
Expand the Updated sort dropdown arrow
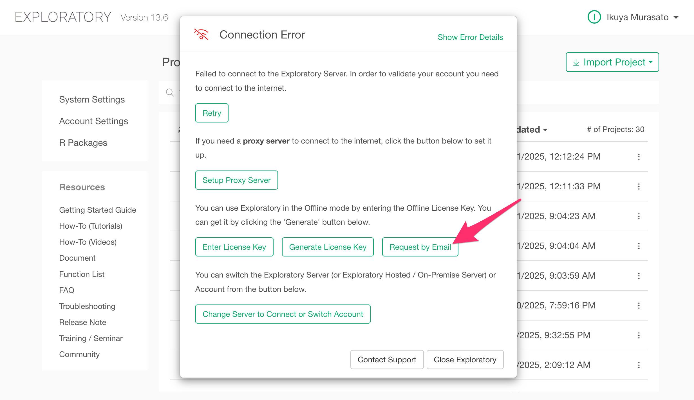pos(545,130)
